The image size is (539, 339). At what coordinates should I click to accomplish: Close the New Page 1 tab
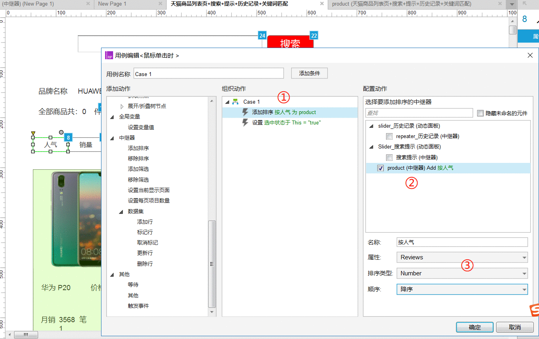160,4
